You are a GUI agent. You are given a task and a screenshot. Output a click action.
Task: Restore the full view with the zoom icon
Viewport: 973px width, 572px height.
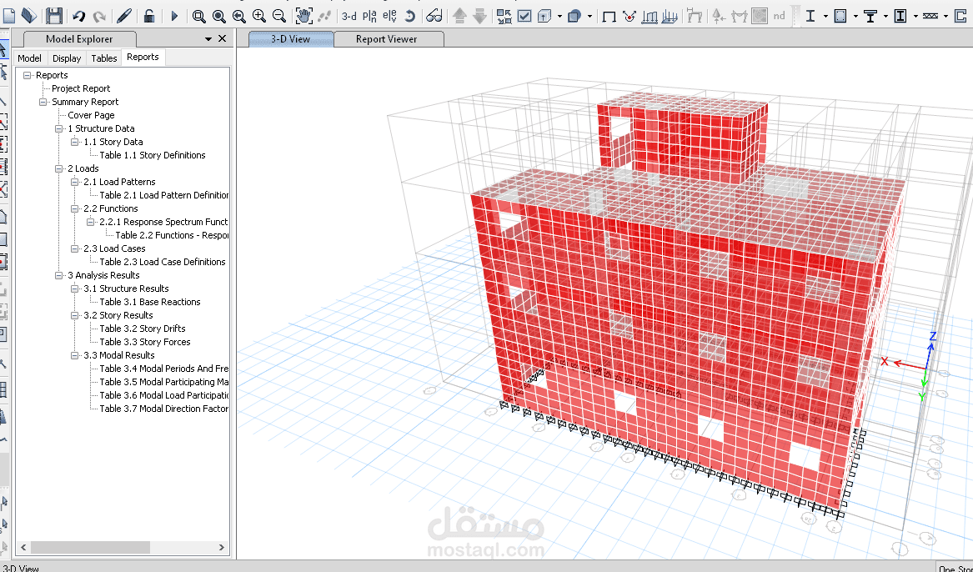pos(219,16)
